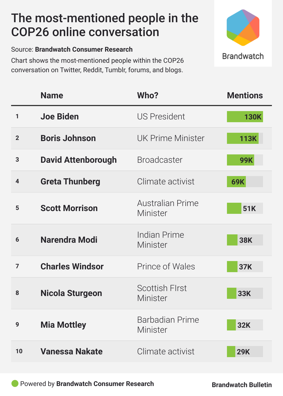The width and height of the screenshot is (283, 396).
Task: Click the Brandwatch Consumer Research source text
Action: point(84,49)
